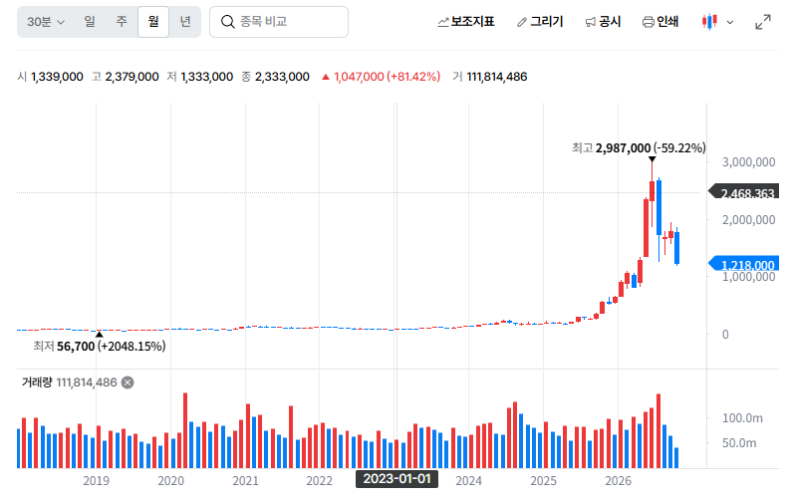Print the chart with 인쇄
This screenshot has width=788, height=499.
coord(660,22)
